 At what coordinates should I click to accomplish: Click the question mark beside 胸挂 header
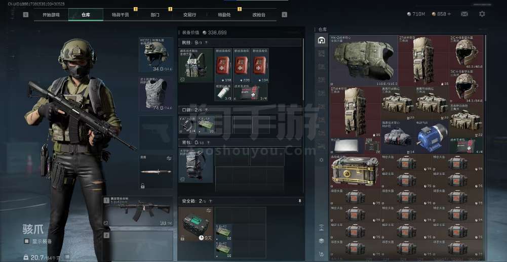(x=206, y=43)
